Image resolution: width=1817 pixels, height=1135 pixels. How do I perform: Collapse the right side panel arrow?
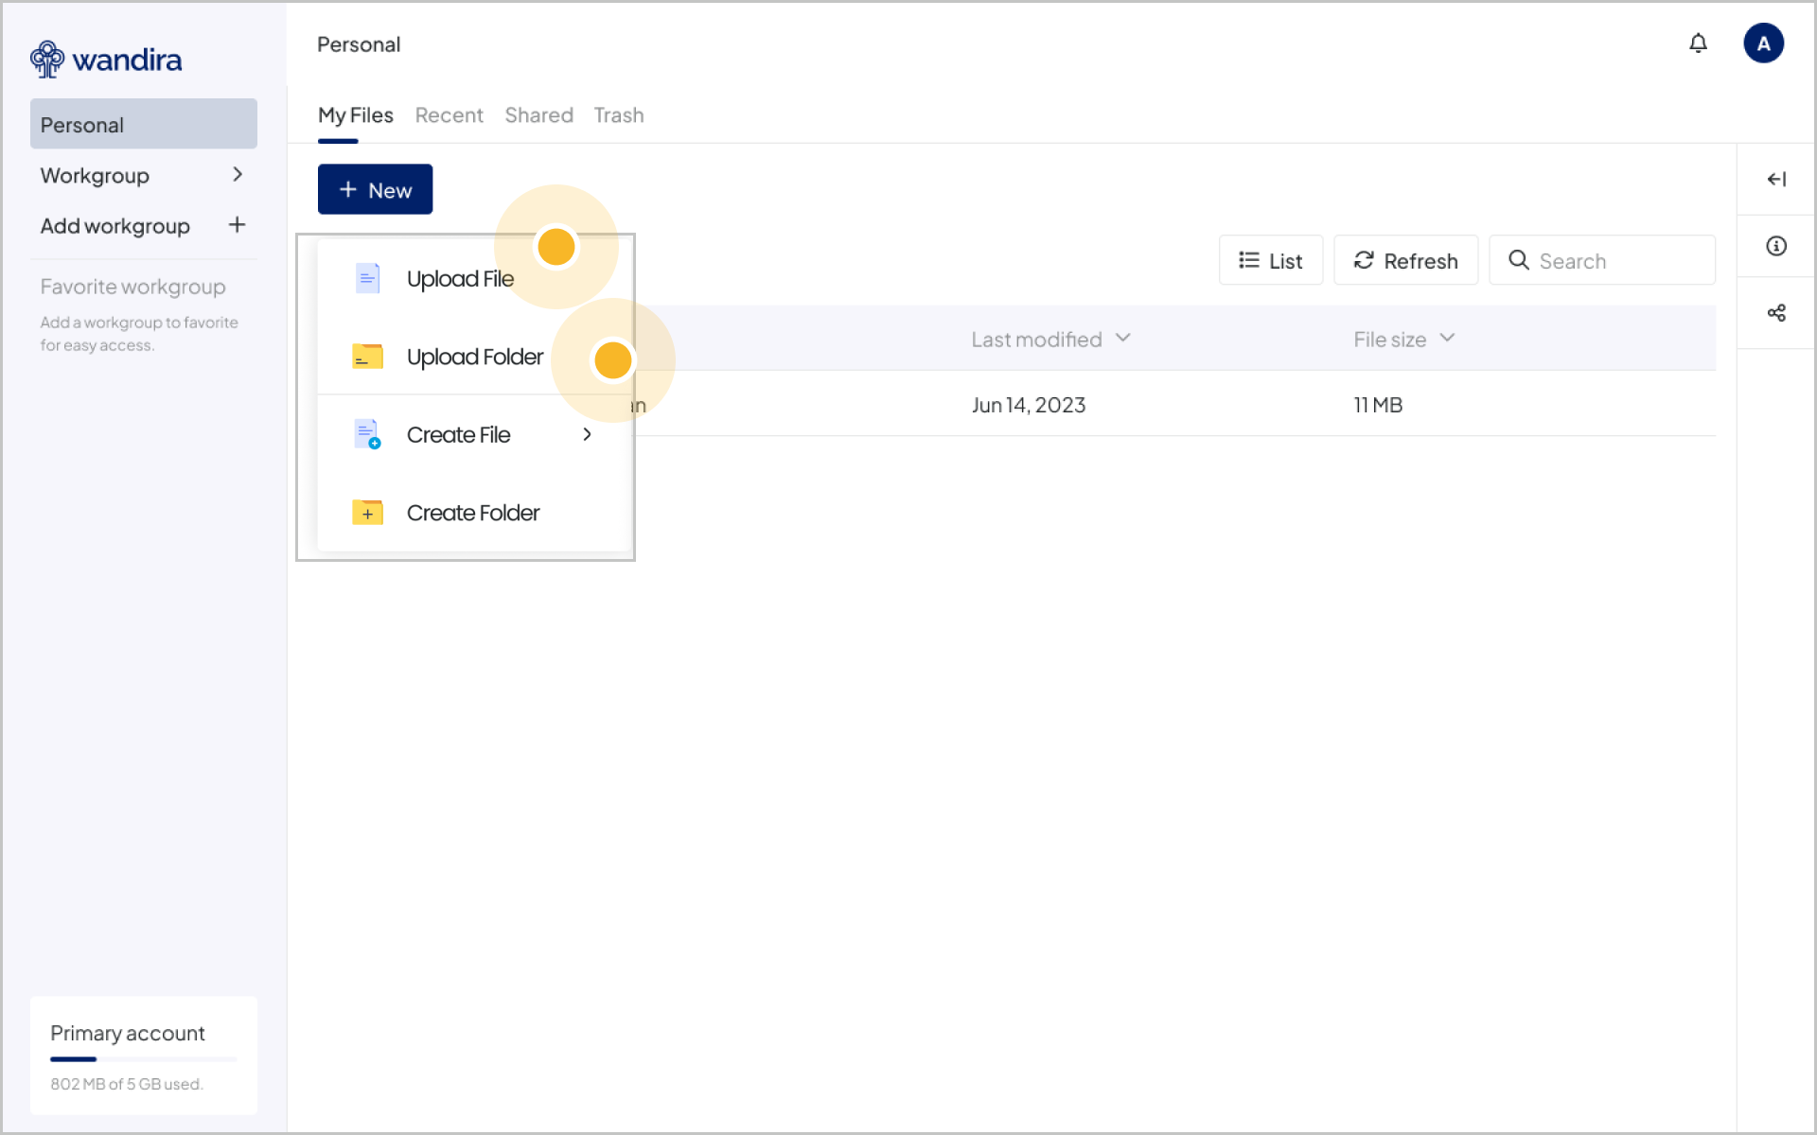click(1776, 179)
